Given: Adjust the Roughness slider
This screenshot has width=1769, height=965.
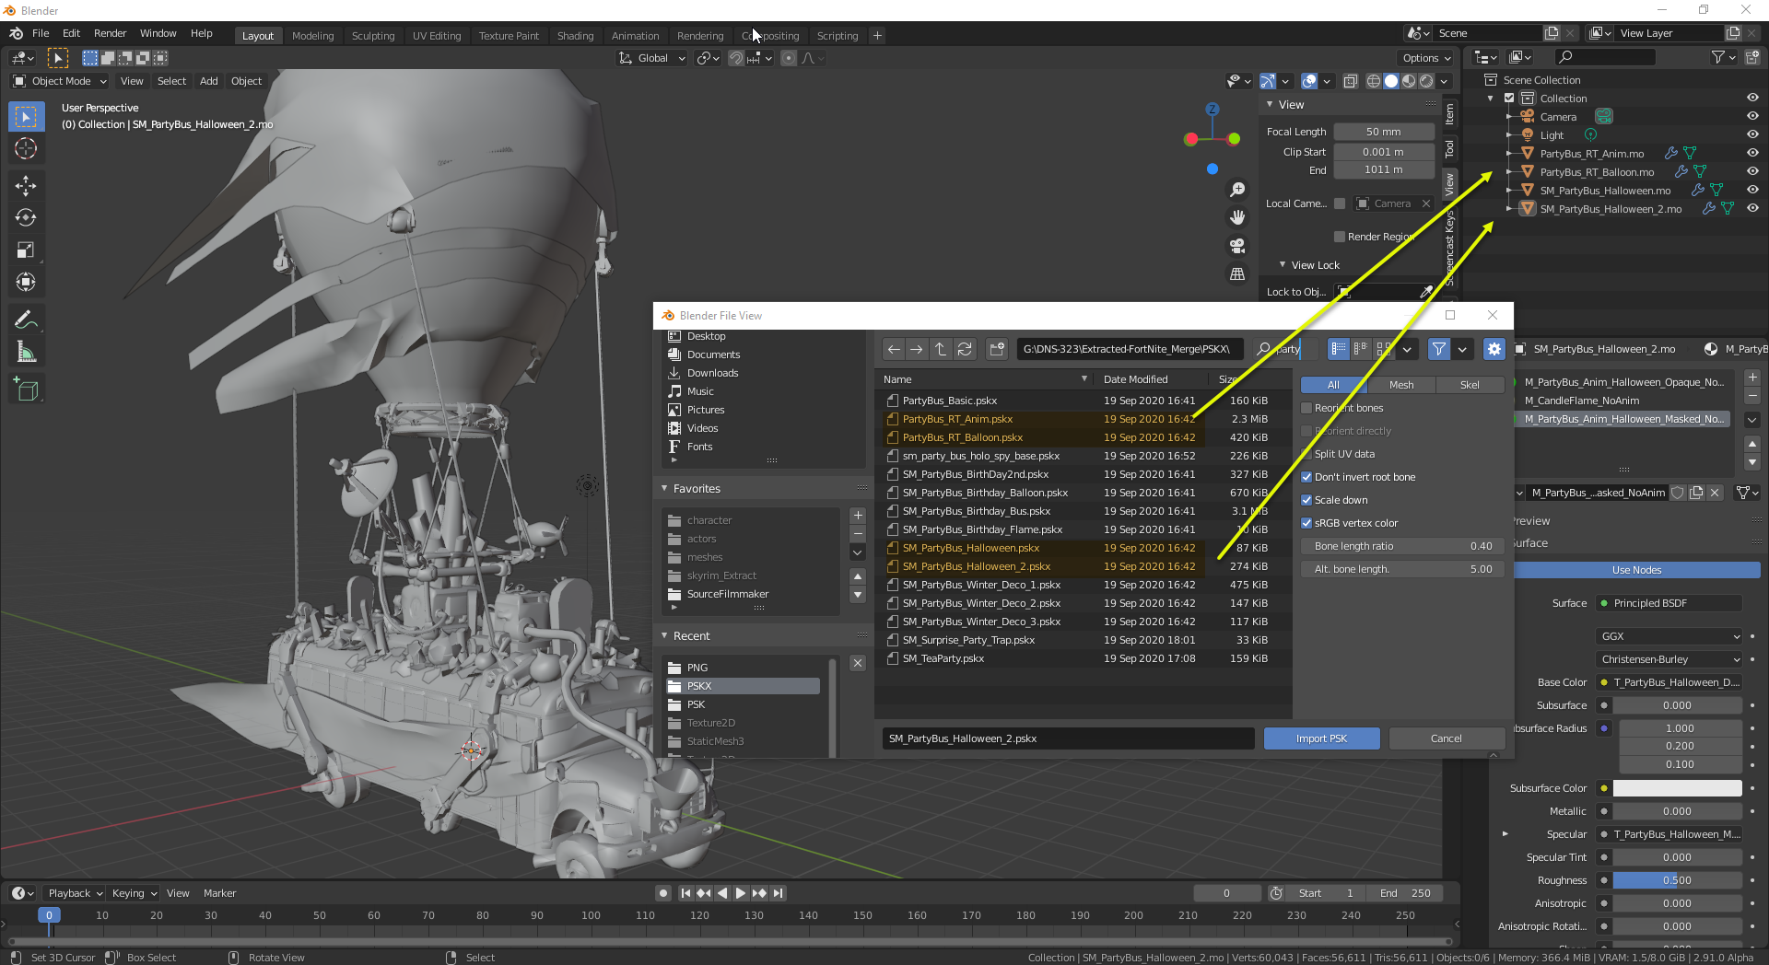Looking at the screenshot, I should point(1677,880).
